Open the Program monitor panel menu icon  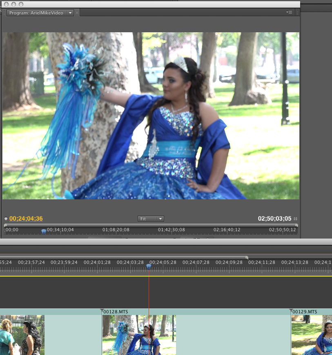(290, 13)
